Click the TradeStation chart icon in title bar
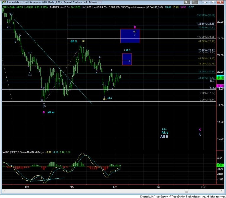 coord(4,2)
